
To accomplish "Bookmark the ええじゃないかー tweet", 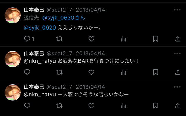I will point(155,39).
